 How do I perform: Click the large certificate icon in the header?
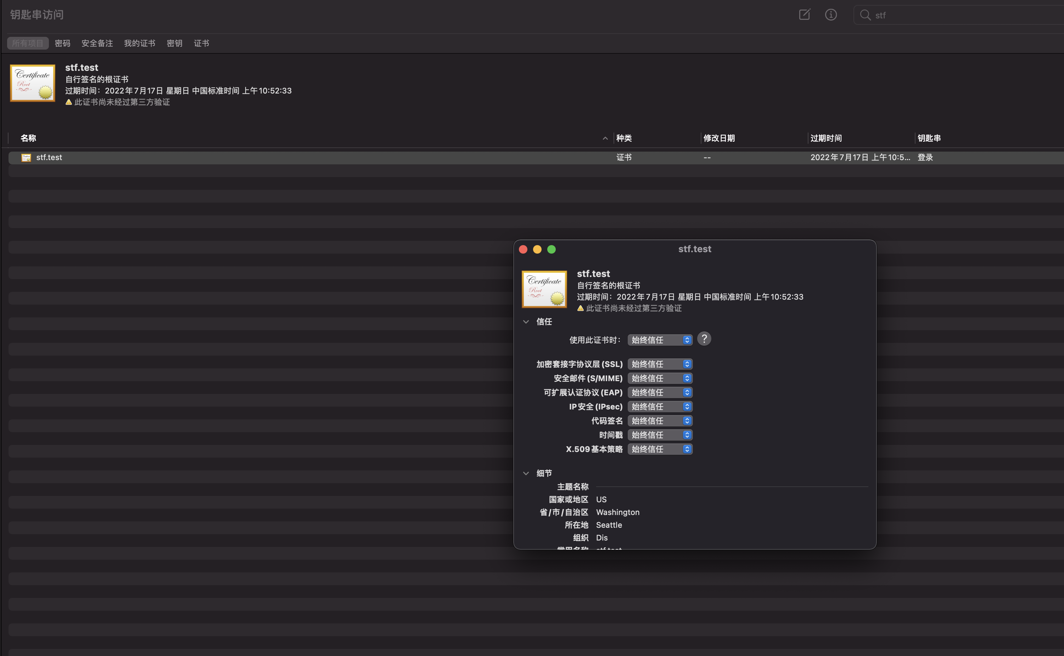point(33,83)
